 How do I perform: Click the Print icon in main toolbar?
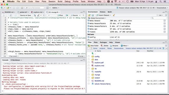[22, 8]
